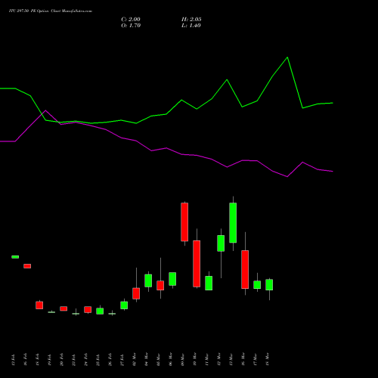Click the low value 'L: 1.40'
The width and height of the screenshot is (378, 378).
(191, 26)
